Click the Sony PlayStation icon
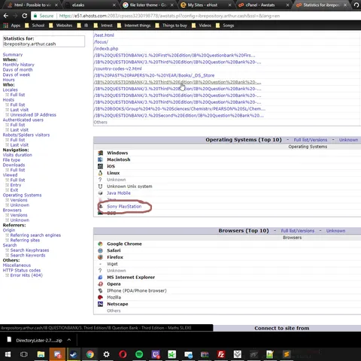Screen dimensions: 361x361 point(101,206)
